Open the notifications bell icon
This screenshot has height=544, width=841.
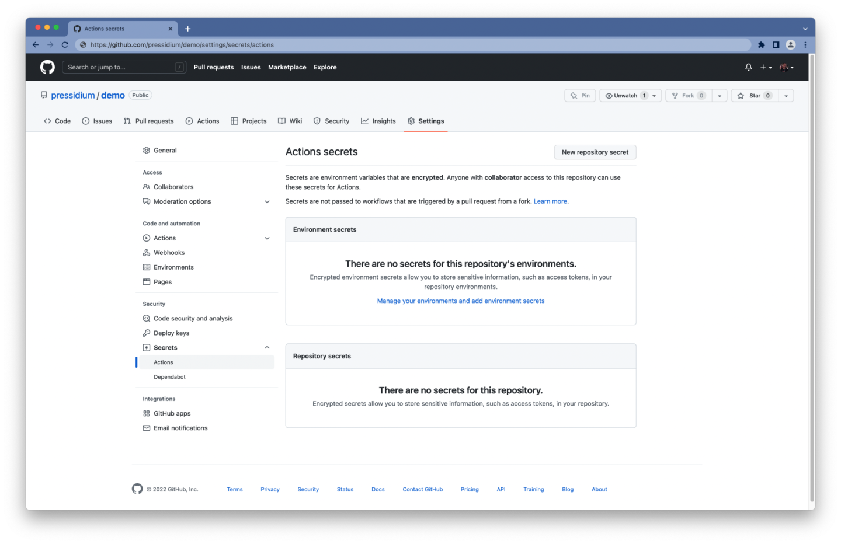pos(748,67)
